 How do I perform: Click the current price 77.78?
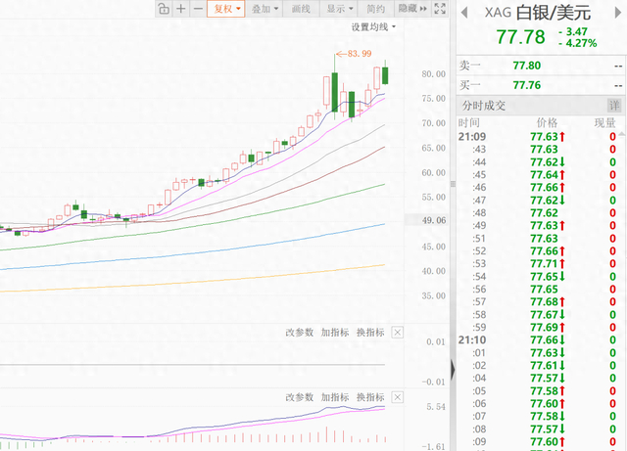pos(520,37)
